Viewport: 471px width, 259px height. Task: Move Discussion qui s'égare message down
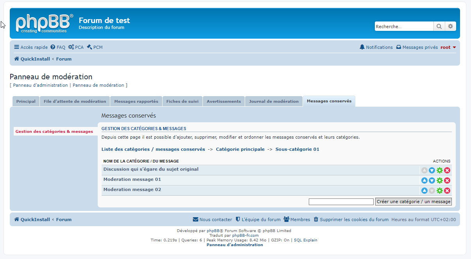click(x=432, y=170)
